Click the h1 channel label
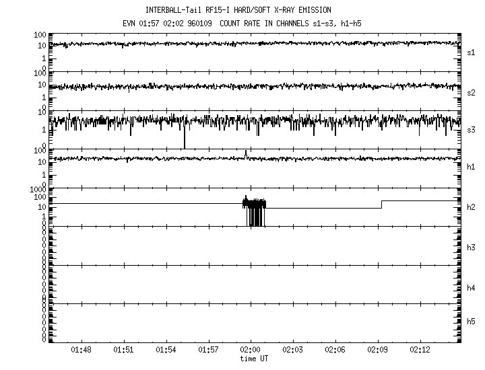 tap(472, 167)
